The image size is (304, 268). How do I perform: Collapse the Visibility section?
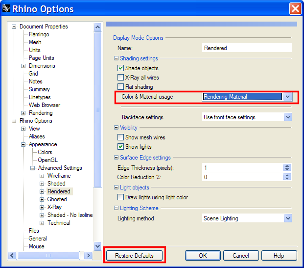click(x=116, y=128)
